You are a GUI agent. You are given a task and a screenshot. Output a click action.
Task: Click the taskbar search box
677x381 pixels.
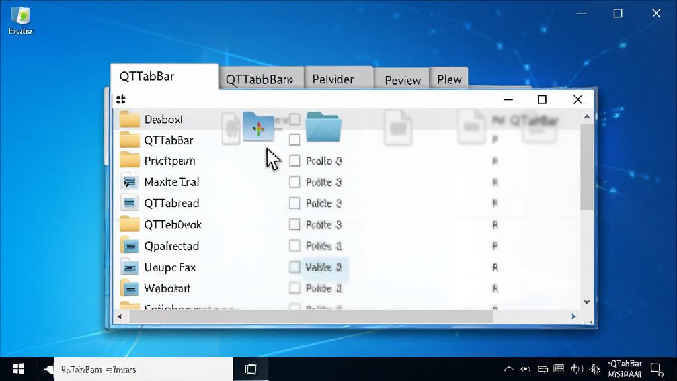point(143,369)
